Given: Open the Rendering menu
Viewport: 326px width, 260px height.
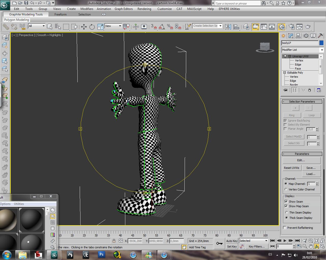Looking at the screenshot, I should point(144,9).
